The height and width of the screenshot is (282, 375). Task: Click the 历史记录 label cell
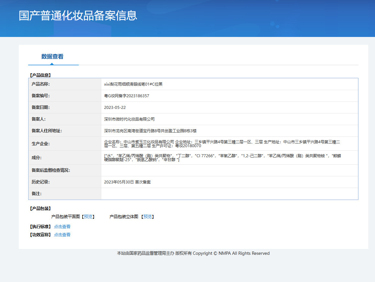(x=65, y=182)
